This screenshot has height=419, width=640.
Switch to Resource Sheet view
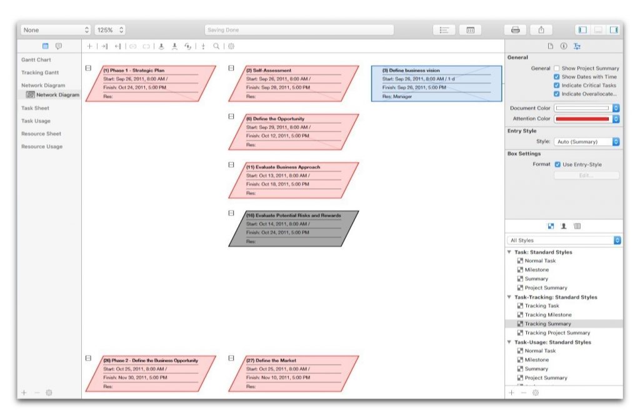41,134
